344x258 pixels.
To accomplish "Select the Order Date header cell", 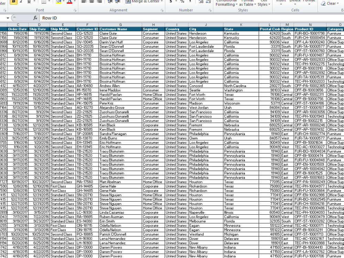I will click(18, 29).
